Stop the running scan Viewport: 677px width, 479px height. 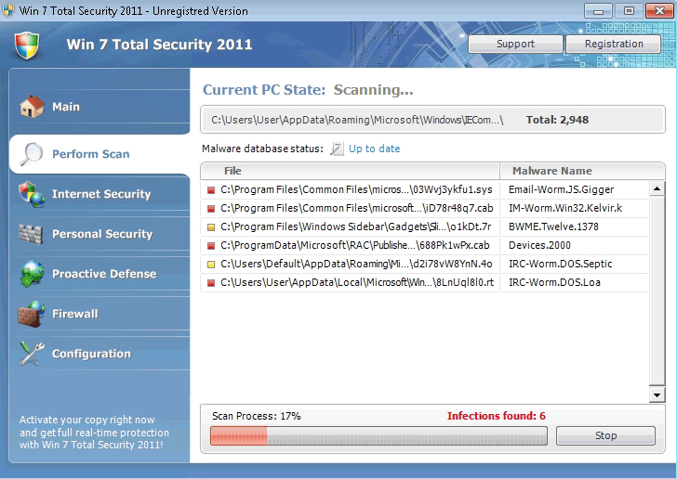click(x=605, y=435)
